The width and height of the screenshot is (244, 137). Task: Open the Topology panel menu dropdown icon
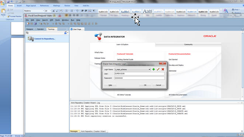66,33
